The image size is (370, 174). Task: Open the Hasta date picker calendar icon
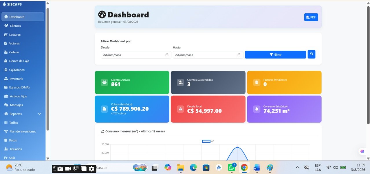(239, 55)
